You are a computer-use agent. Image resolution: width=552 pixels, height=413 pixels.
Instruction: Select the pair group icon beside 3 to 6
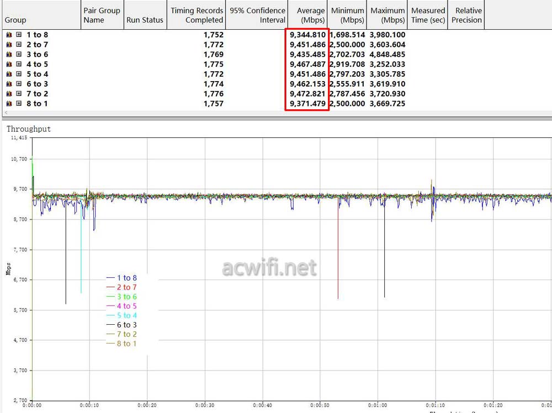[8, 54]
